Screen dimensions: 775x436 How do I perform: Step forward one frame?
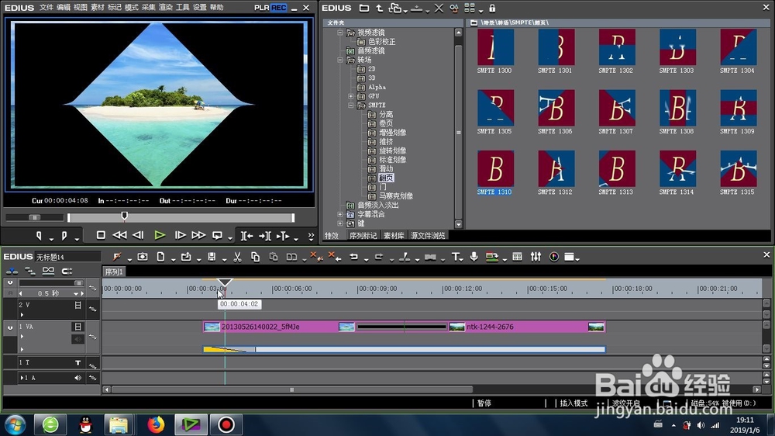click(180, 236)
